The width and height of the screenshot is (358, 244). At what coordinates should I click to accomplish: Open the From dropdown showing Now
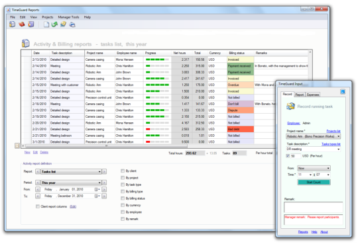(x=314, y=169)
